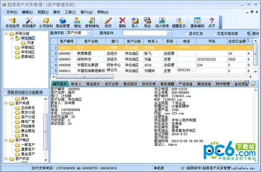261x172 pixels.
Task: Click the 提醒显示 reminder display icon
Action: [x=179, y=23]
